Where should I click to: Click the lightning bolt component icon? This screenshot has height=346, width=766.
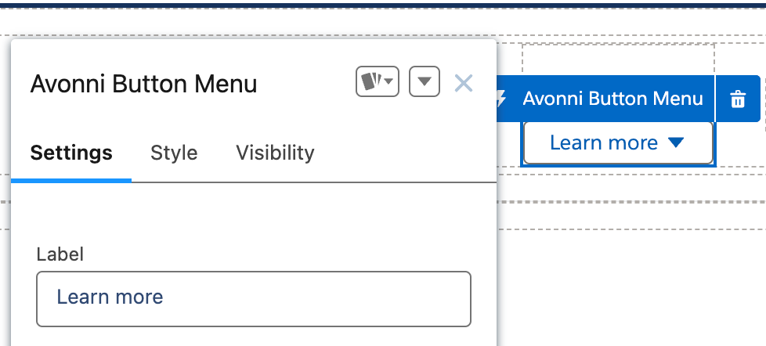coord(503,99)
